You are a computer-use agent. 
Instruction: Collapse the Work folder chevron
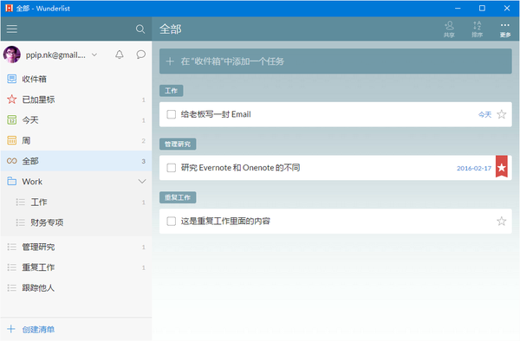142,182
